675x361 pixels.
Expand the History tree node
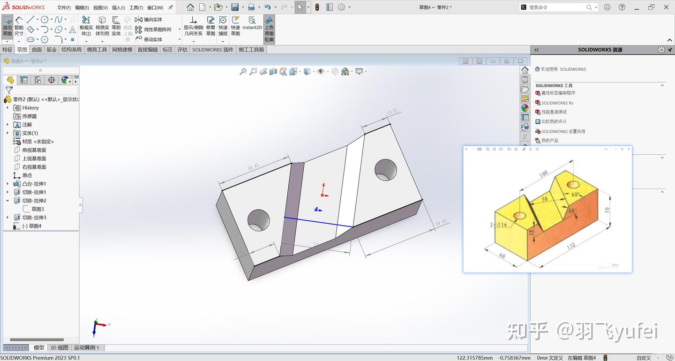pos(7,108)
